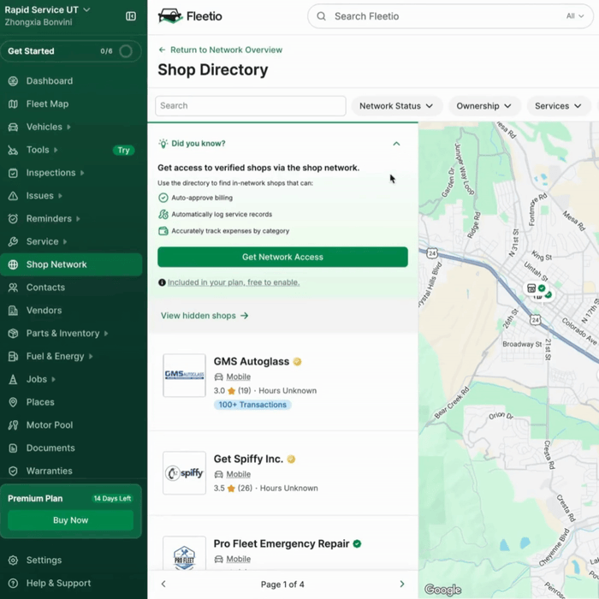This screenshot has width=599, height=599.
Task: Click the Try badge next to Tools
Action: coord(123,150)
